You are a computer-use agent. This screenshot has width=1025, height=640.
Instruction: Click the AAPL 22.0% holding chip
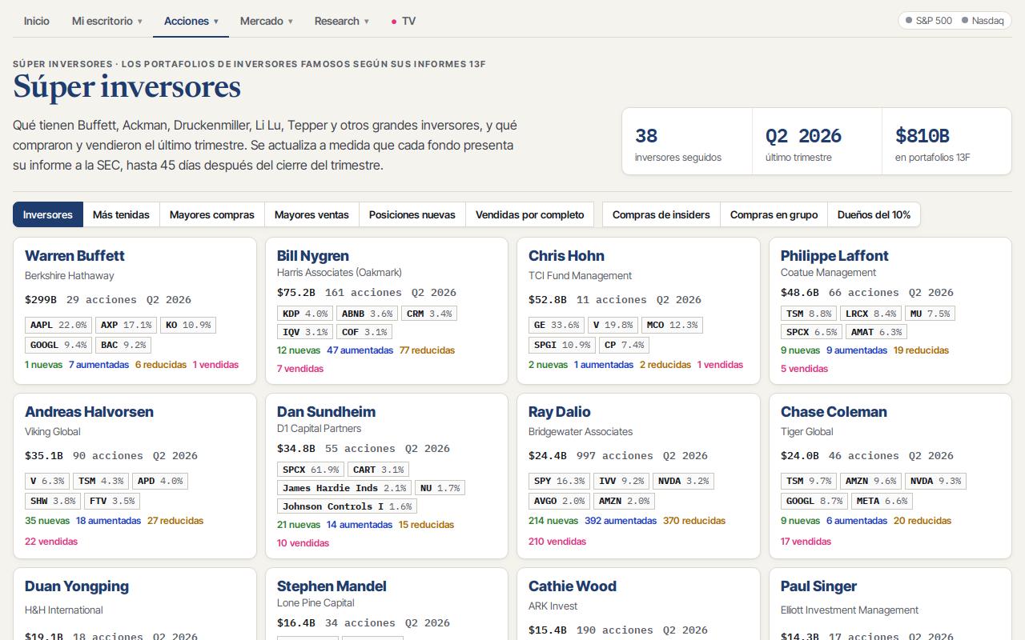coord(58,325)
